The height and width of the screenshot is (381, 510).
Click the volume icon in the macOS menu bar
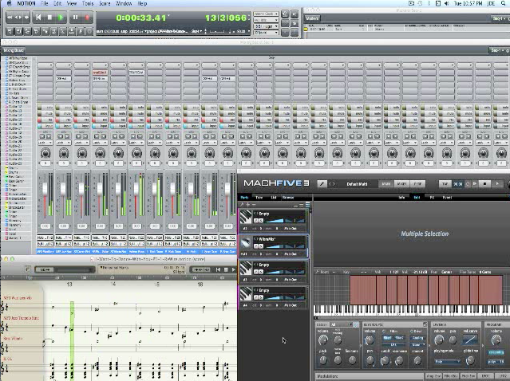(x=447, y=3)
